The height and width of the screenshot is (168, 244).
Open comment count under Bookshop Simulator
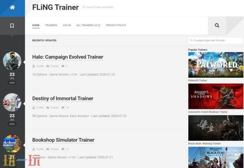pyautogui.click(x=67, y=149)
